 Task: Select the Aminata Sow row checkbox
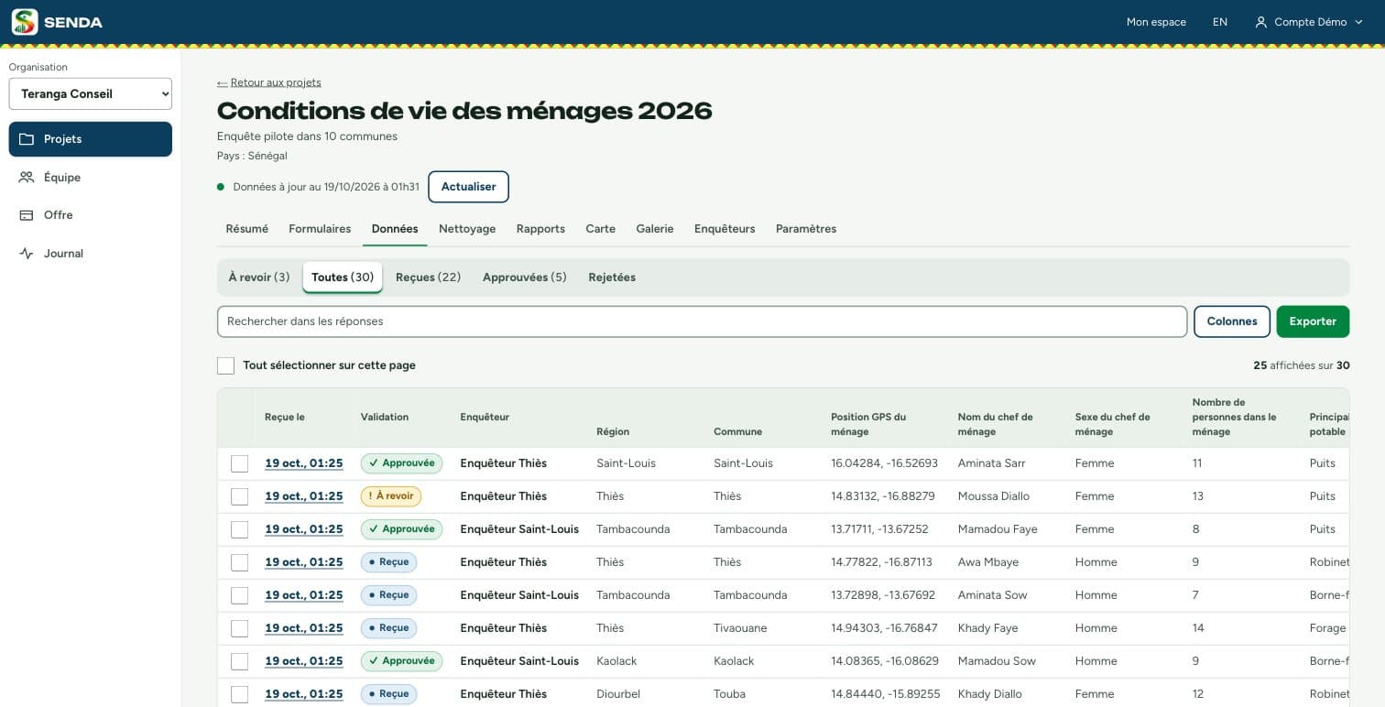click(x=239, y=595)
